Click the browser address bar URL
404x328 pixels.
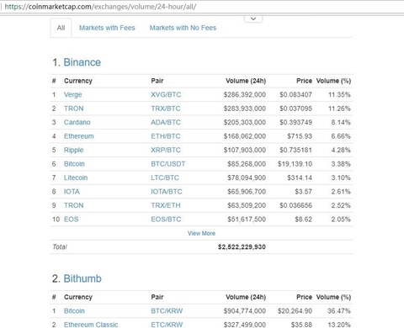(x=100, y=7)
